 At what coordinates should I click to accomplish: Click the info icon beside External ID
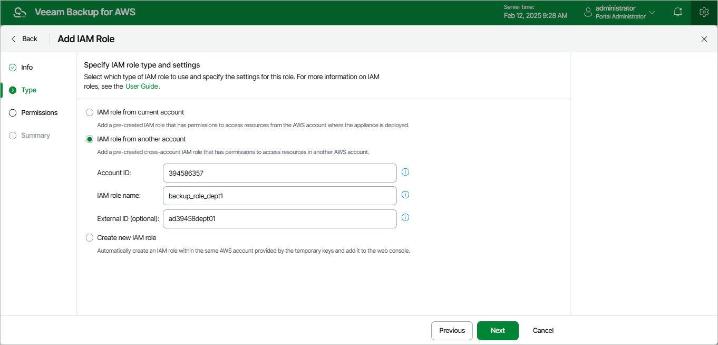tap(405, 217)
